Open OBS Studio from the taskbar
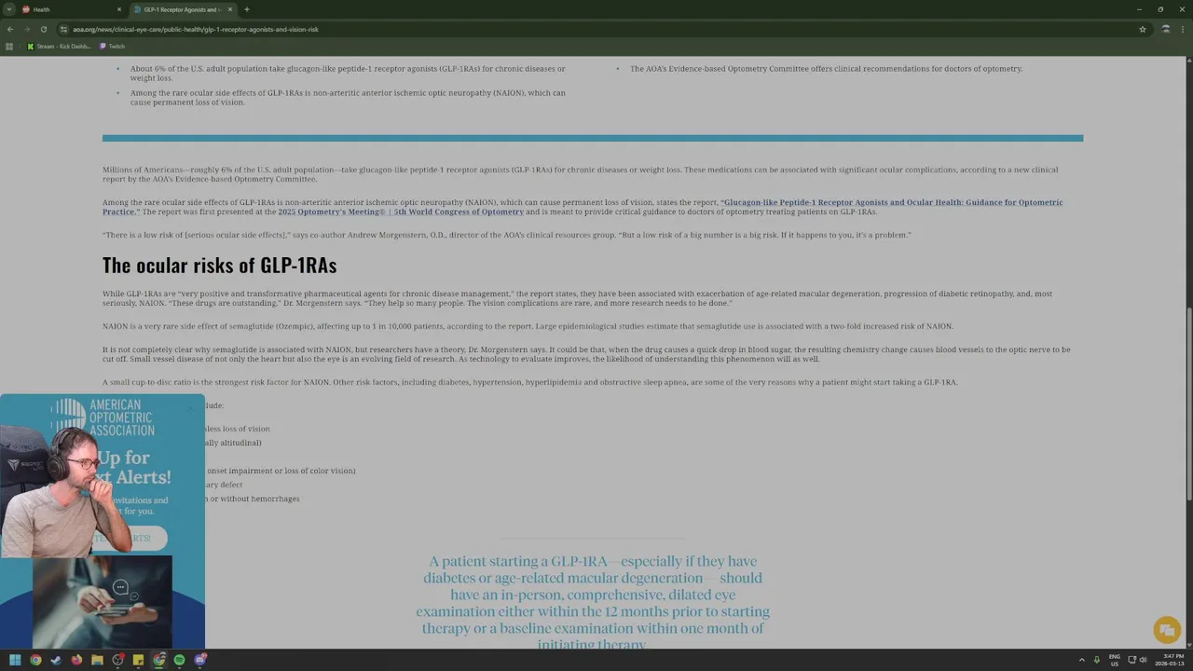Viewport: 1193px width, 671px height. pos(118,660)
